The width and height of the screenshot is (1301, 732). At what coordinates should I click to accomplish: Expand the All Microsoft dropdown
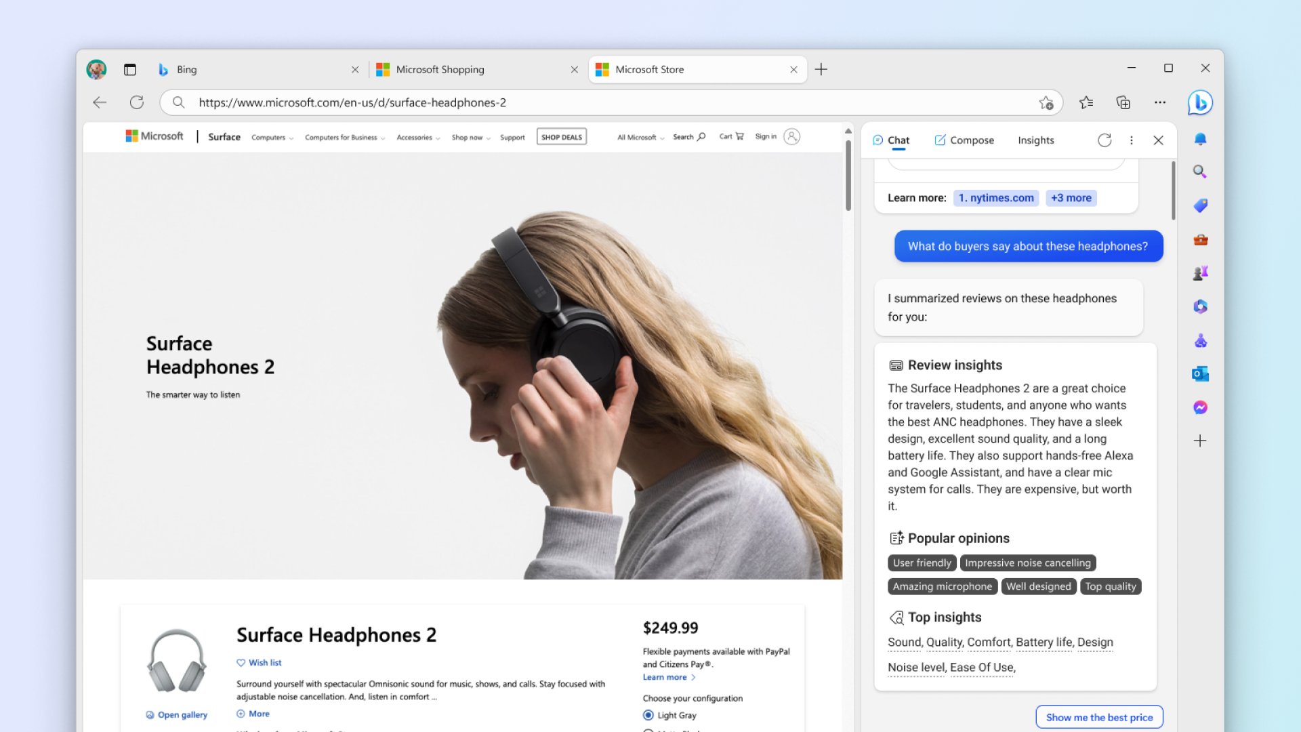click(x=639, y=136)
